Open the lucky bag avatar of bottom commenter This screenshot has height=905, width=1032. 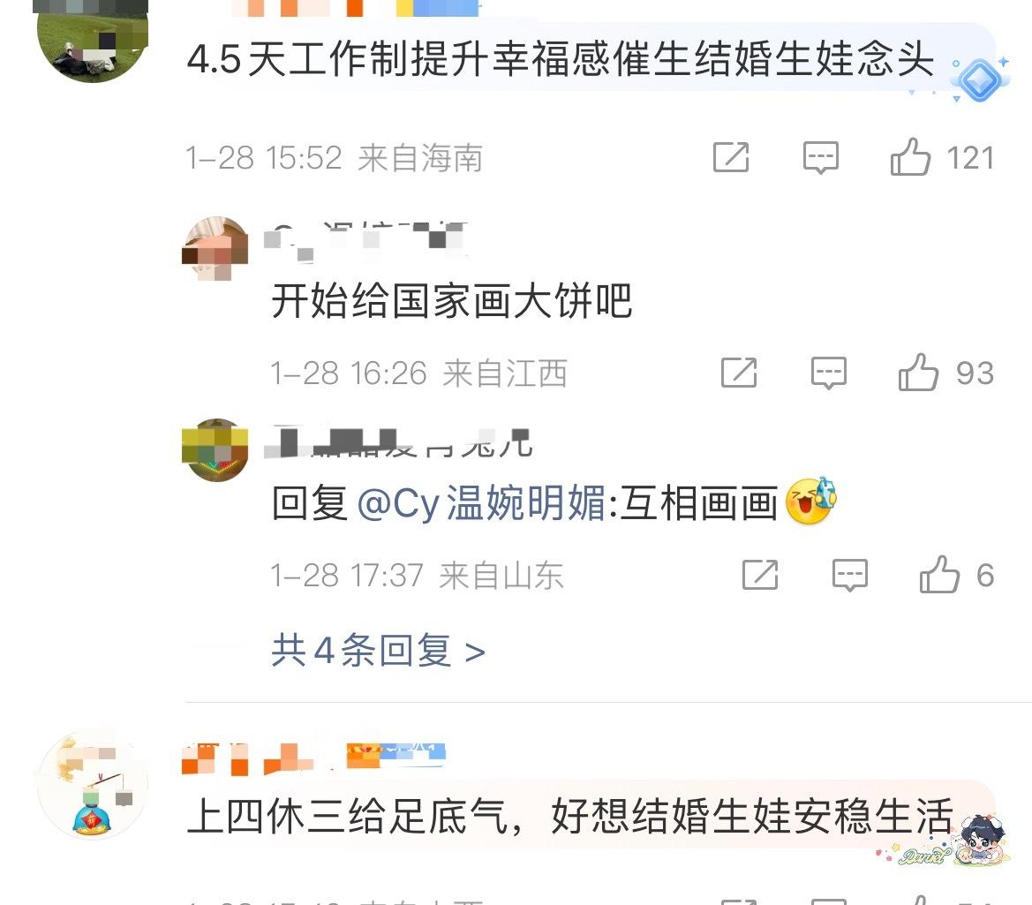(x=92, y=784)
